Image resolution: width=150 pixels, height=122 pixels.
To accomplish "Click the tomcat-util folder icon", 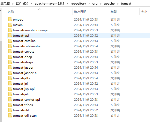I will (x=10, y=110).
